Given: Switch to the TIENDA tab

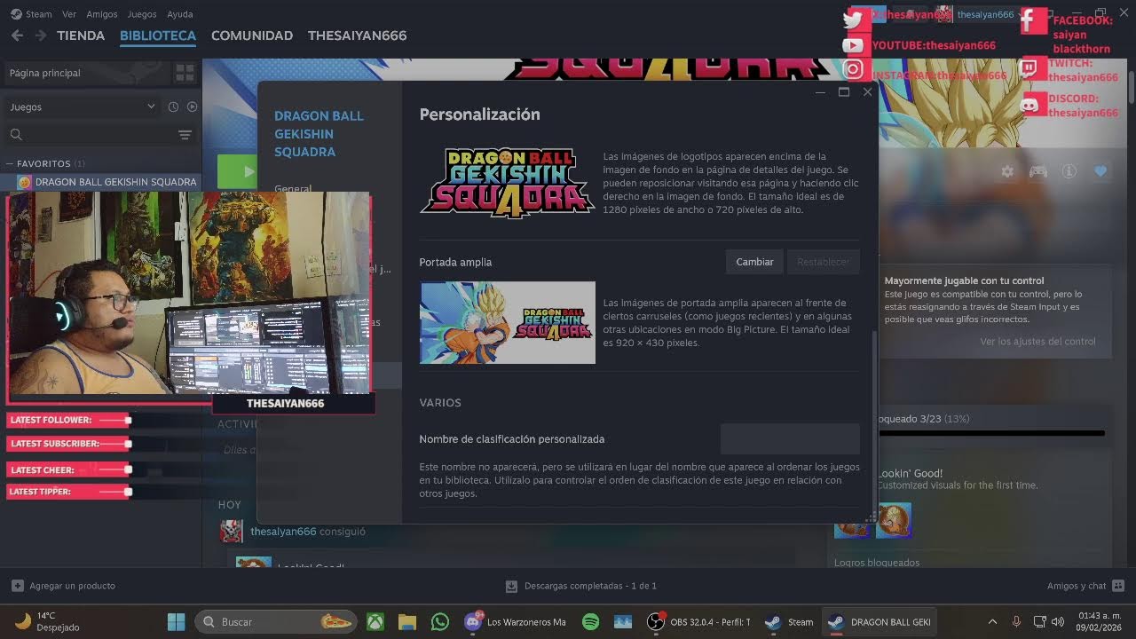Looking at the screenshot, I should pyautogui.click(x=81, y=35).
